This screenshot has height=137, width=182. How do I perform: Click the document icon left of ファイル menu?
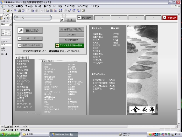2,6
